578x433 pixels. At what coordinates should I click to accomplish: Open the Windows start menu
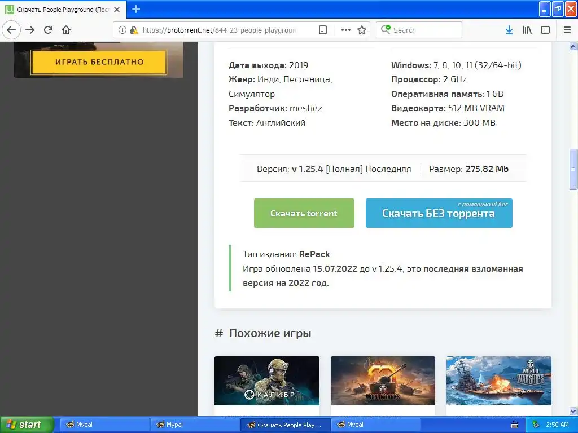pyautogui.click(x=27, y=425)
